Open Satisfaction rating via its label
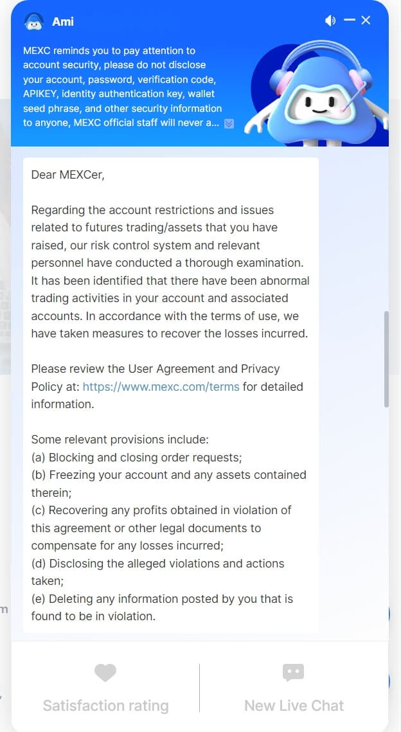401x732 pixels. (x=105, y=706)
